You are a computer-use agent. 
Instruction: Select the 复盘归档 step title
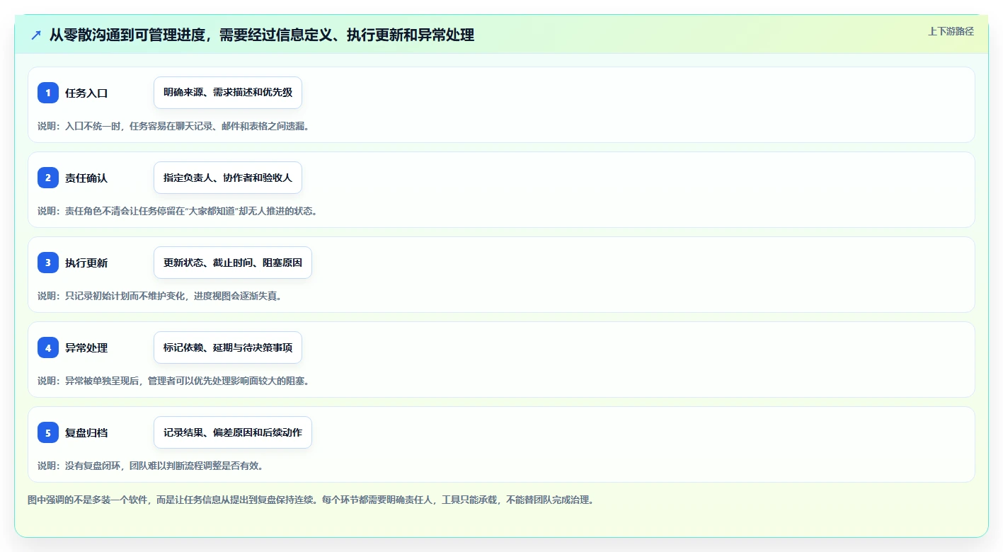click(x=86, y=433)
